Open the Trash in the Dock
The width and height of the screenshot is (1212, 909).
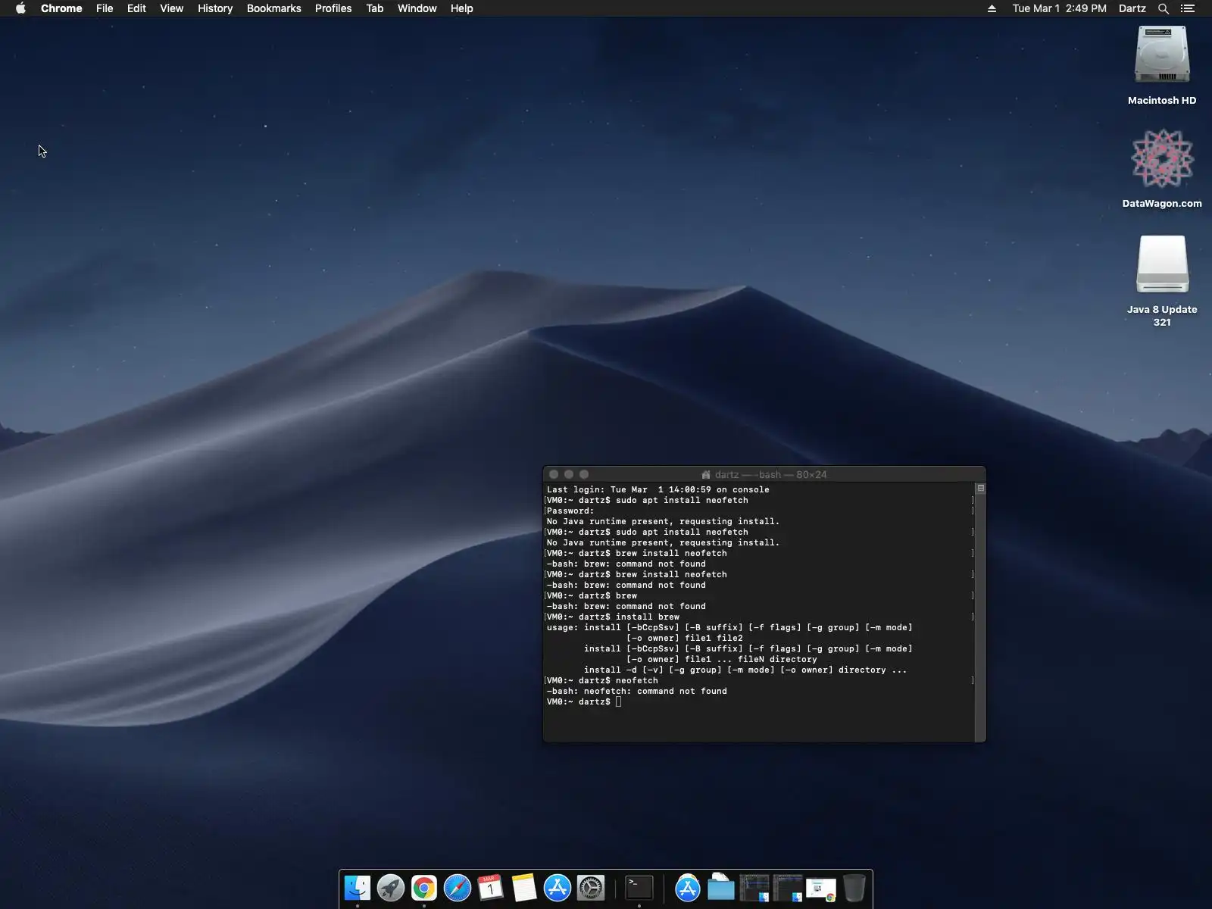[x=854, y=888]
